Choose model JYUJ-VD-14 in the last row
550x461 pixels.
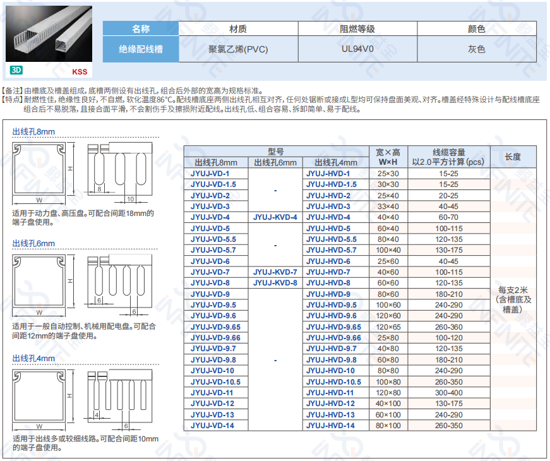pos(212,426)
